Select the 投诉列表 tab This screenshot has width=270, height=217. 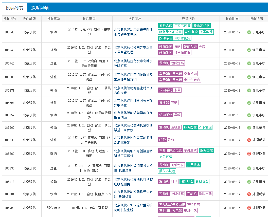[14, 8]
